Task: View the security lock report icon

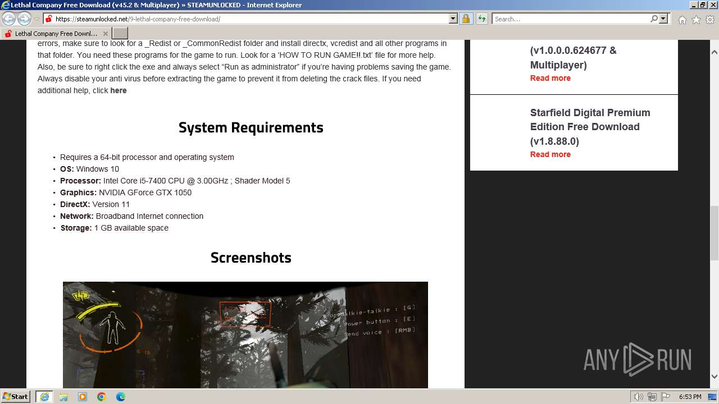Action: point(466,19)
